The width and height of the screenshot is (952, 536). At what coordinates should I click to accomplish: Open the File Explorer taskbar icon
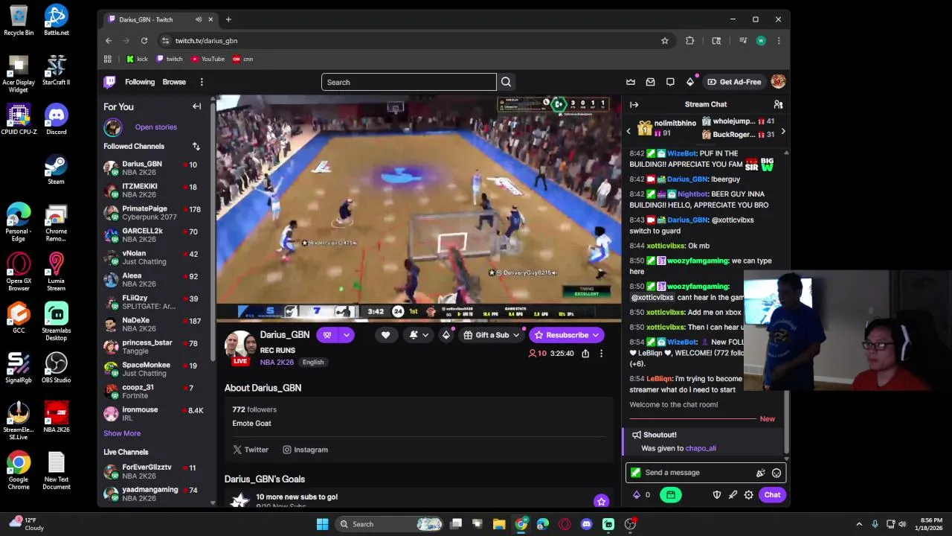click(499, 524)
